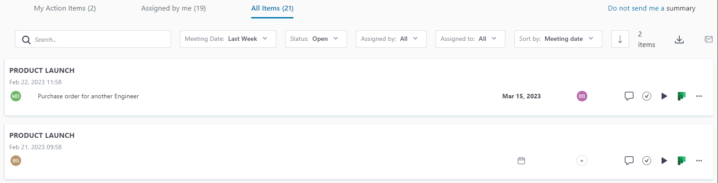This screenshot has height=183, width=718.
Task: Open comments for Purchase order action item
Action: tap(629, 96)
